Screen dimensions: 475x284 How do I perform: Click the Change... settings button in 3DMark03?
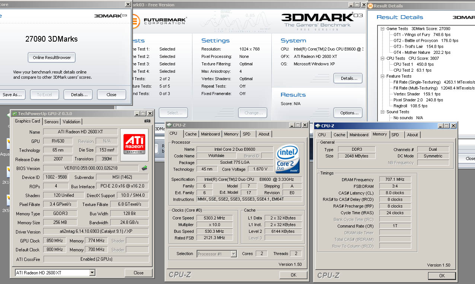click(x=253, y=113)
